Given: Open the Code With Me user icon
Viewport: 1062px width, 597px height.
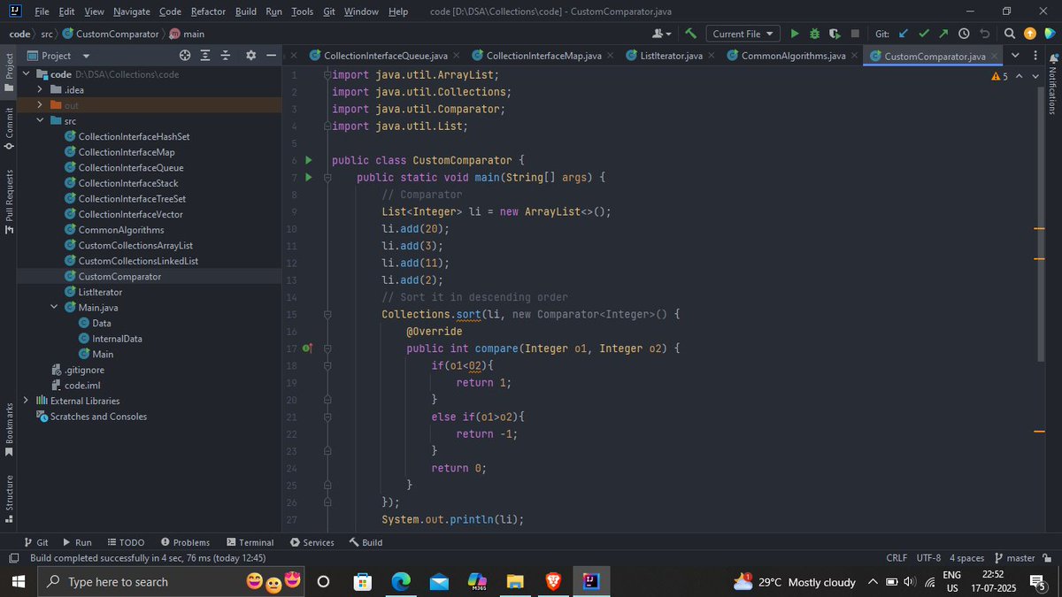Looking at the screenshot, I should 660,34.
